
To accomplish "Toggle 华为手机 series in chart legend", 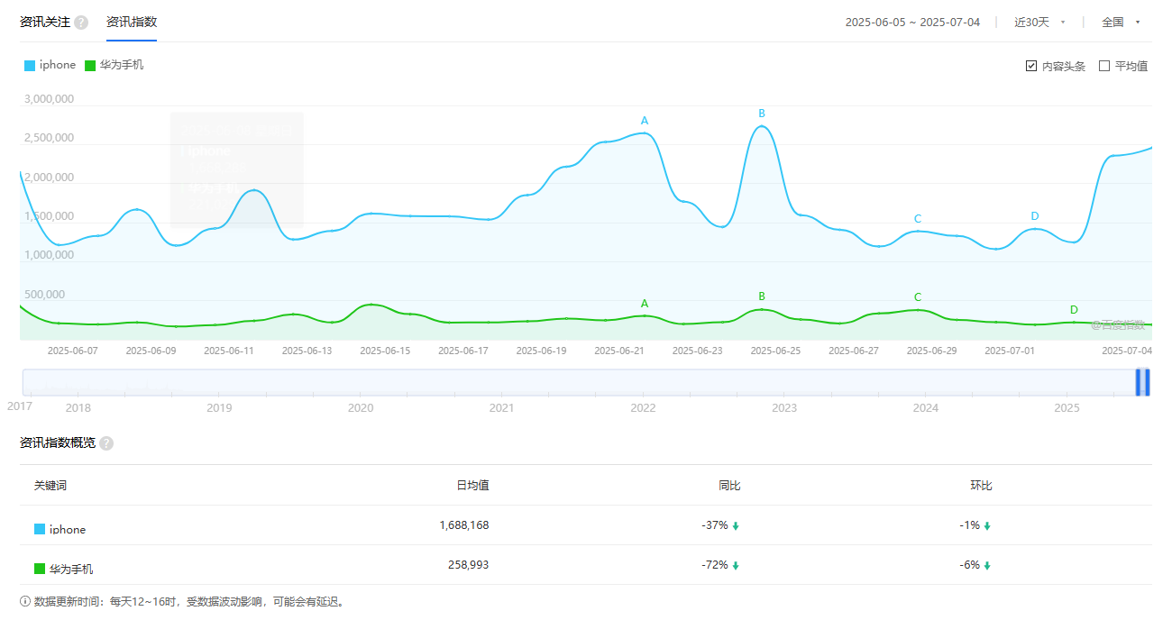I will pyautogui.click(x=114, y=65).
